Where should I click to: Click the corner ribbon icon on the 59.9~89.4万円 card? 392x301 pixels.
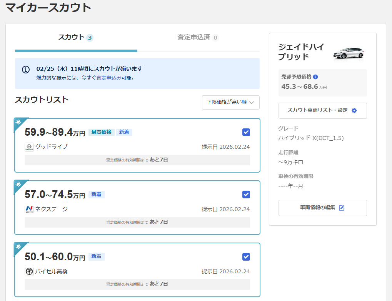click(x=18, y=122)
